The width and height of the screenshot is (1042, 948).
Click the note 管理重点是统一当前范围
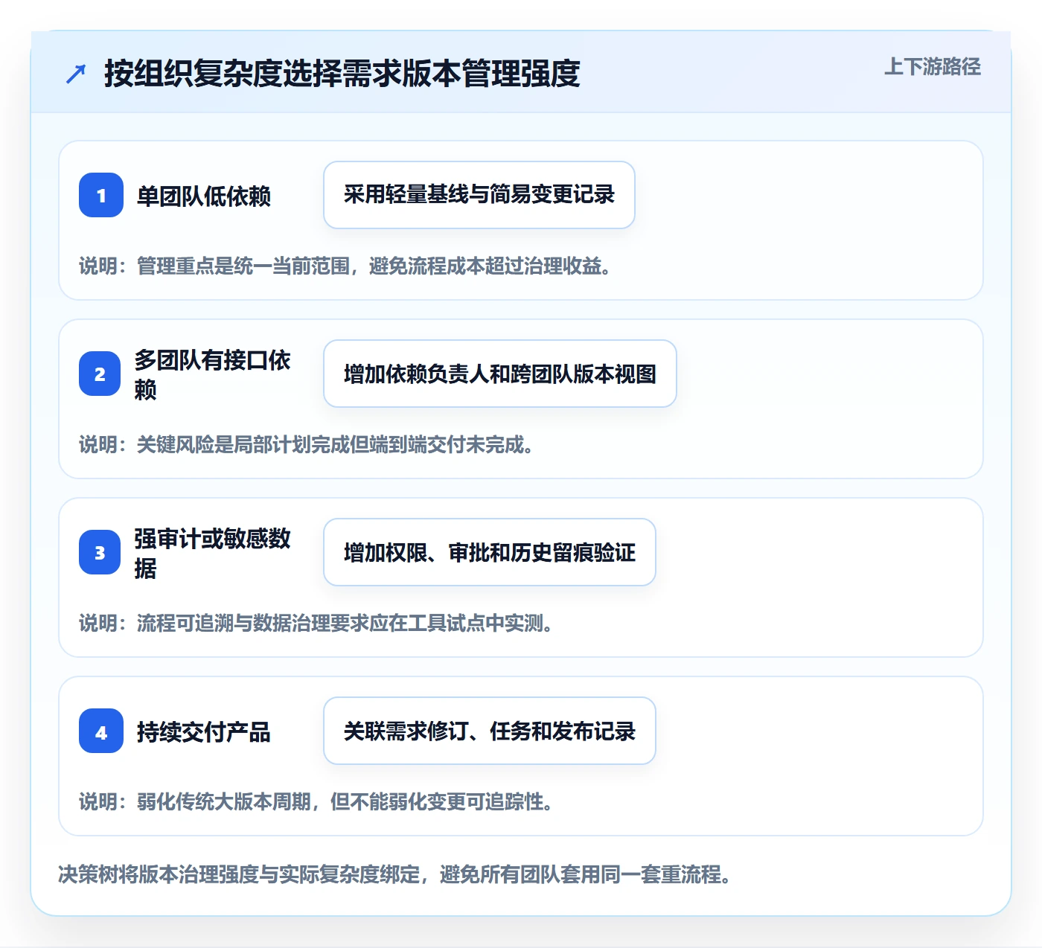(345, 266)
